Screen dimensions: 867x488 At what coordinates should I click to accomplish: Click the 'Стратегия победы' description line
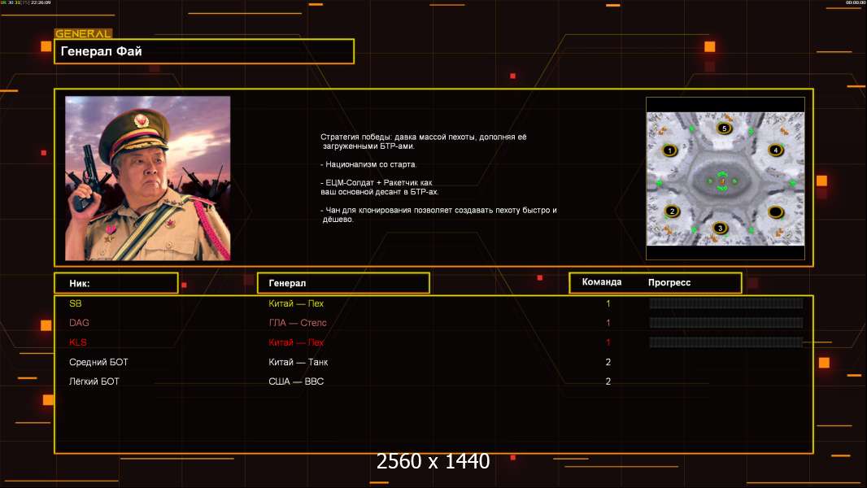pyautogui.click(x=424, y=142)
